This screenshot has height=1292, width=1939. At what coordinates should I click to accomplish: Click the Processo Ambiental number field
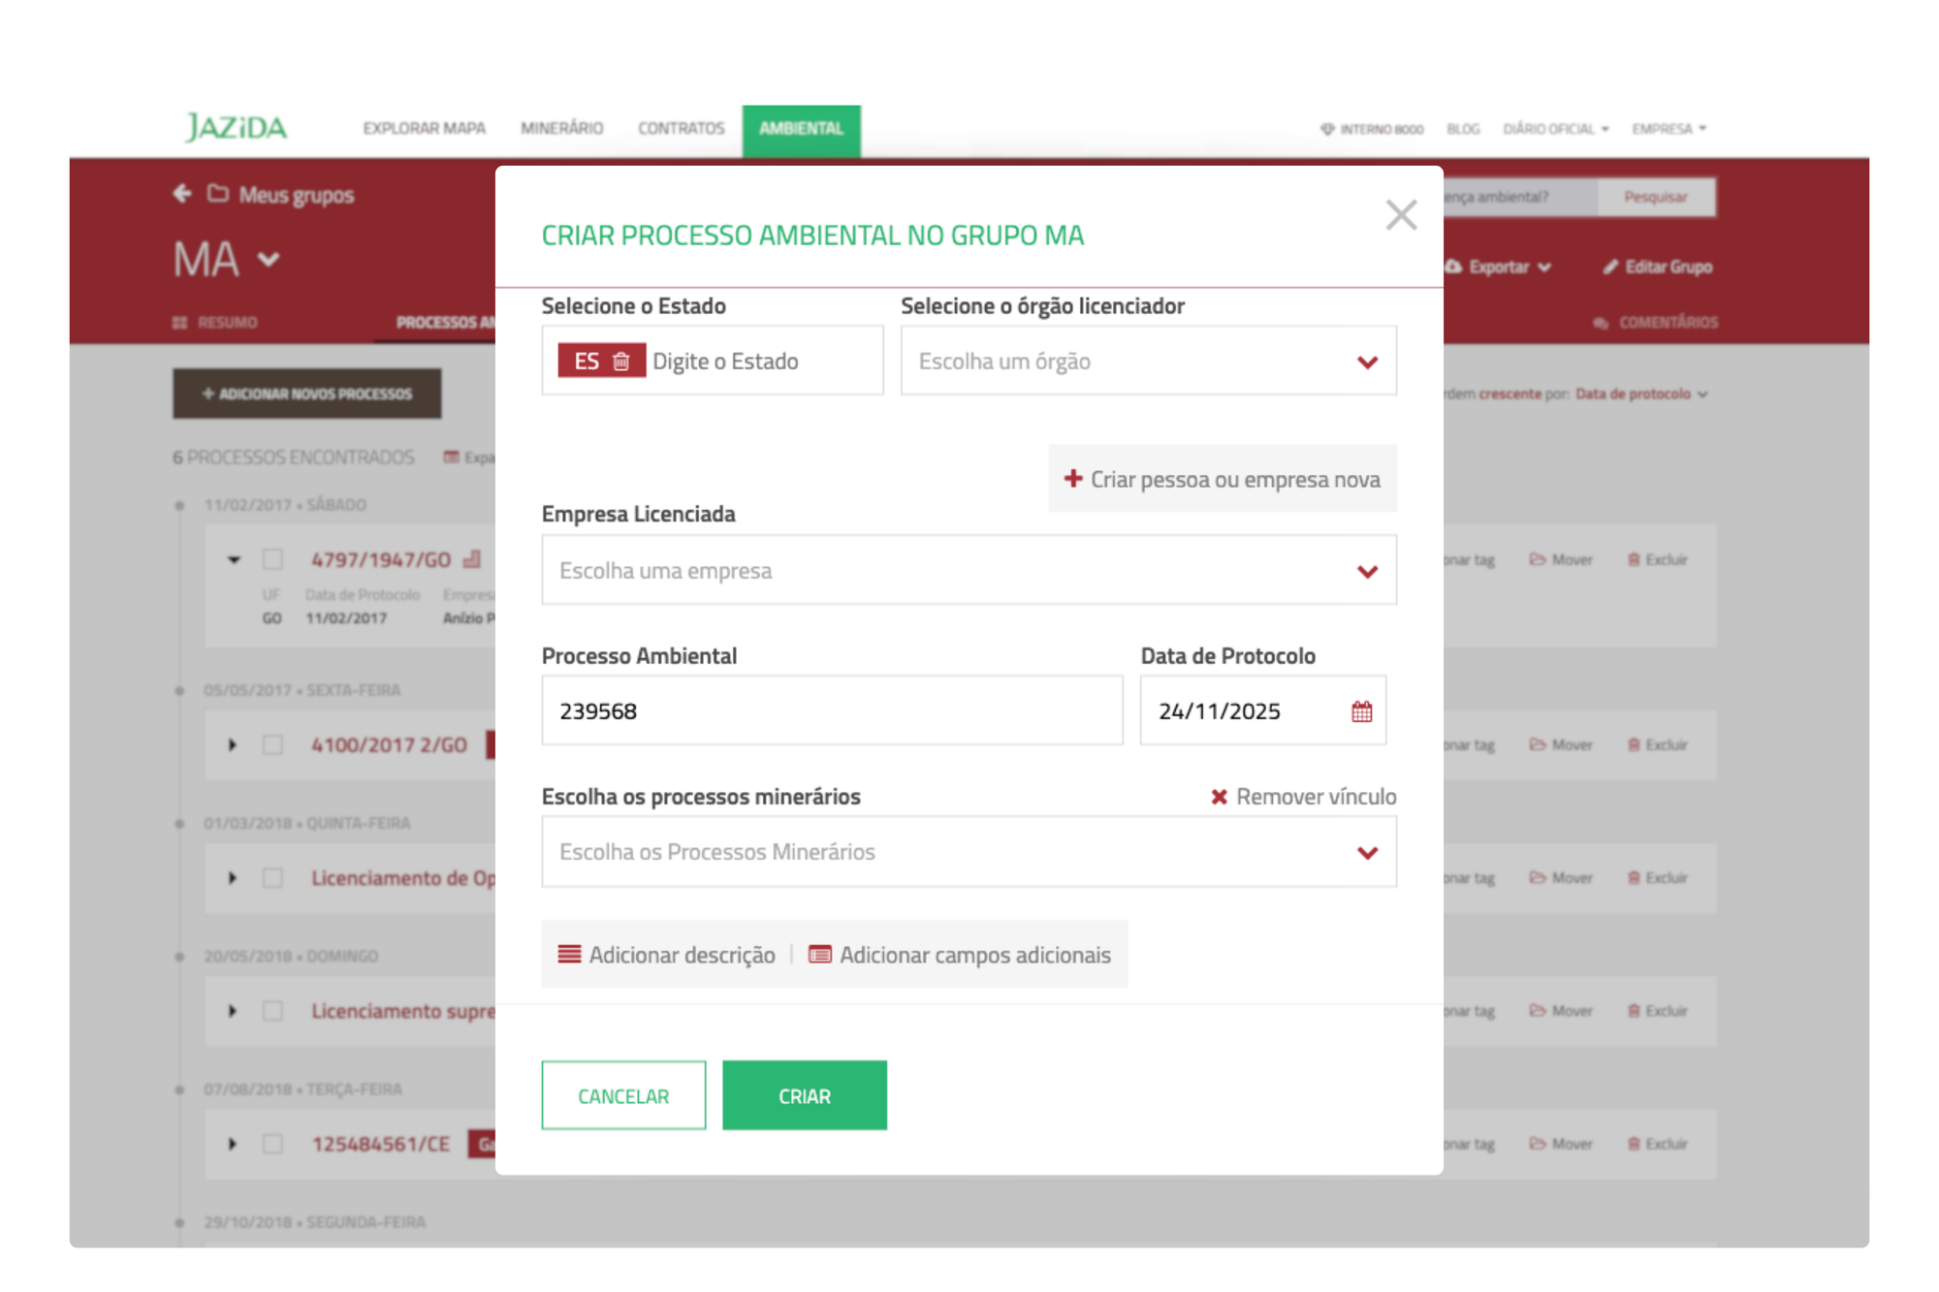[831, 711]
